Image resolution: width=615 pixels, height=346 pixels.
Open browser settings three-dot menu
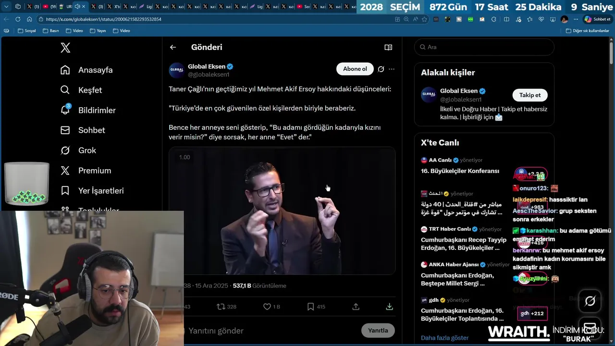[x=576, y=19]
